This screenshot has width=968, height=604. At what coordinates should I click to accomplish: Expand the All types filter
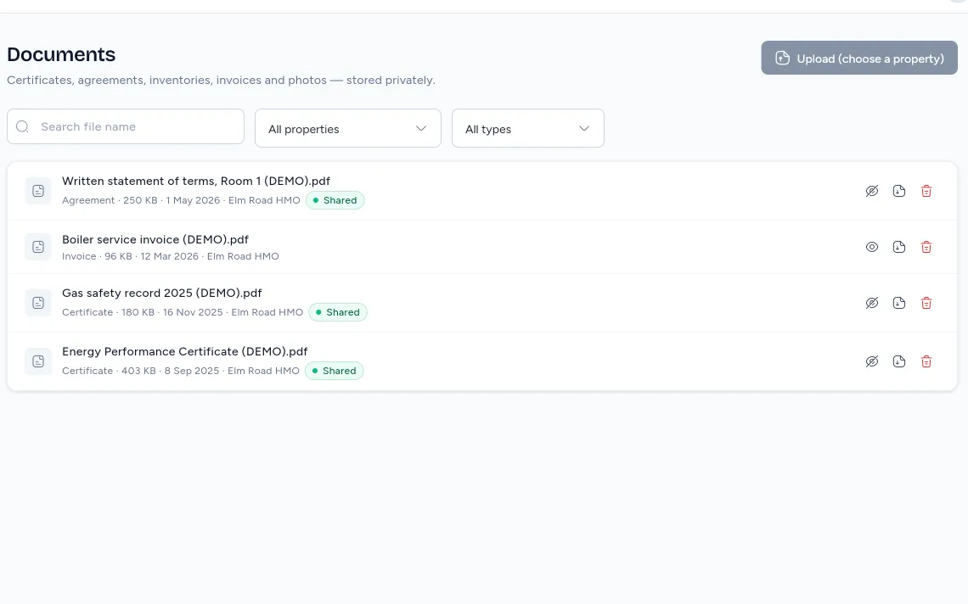(x=528, y=128)
